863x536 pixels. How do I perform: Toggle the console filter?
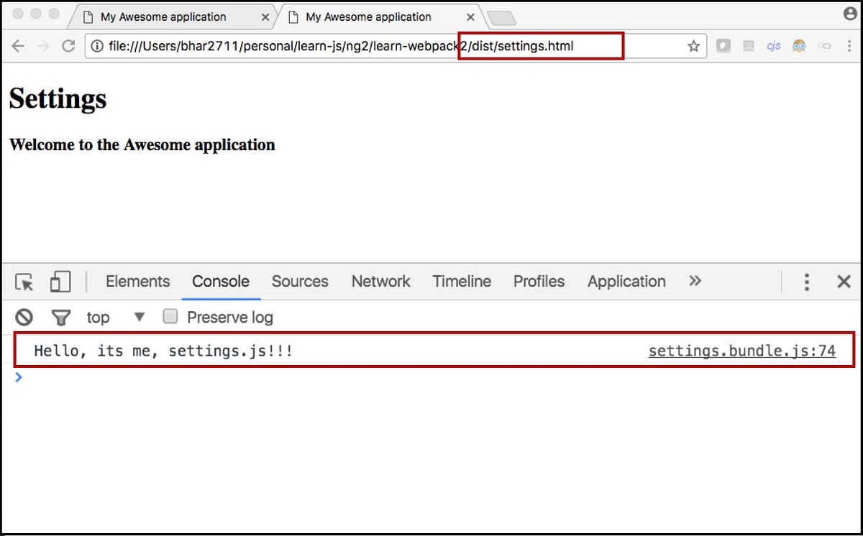(x=61, y=317)
